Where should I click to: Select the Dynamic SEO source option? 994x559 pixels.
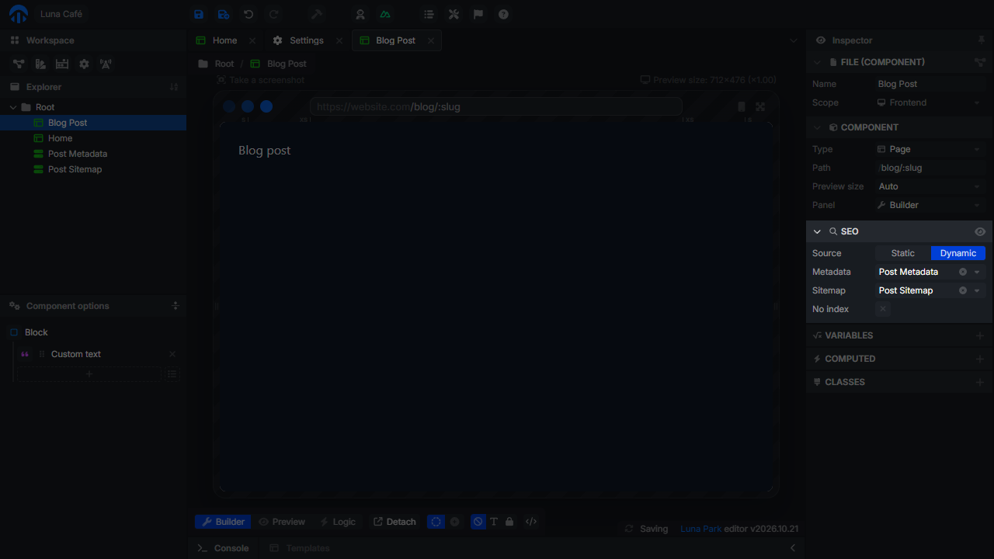click(958, 253)
